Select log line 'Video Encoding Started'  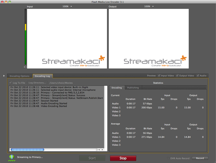pos(39,106)
